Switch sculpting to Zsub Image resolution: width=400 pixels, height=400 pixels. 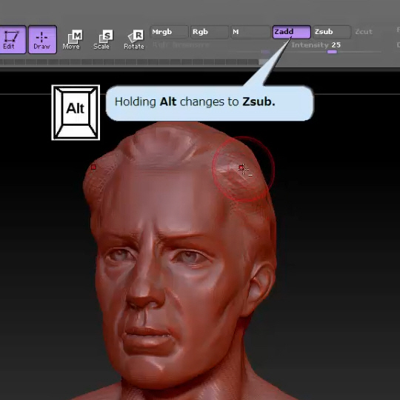[332, 32]
